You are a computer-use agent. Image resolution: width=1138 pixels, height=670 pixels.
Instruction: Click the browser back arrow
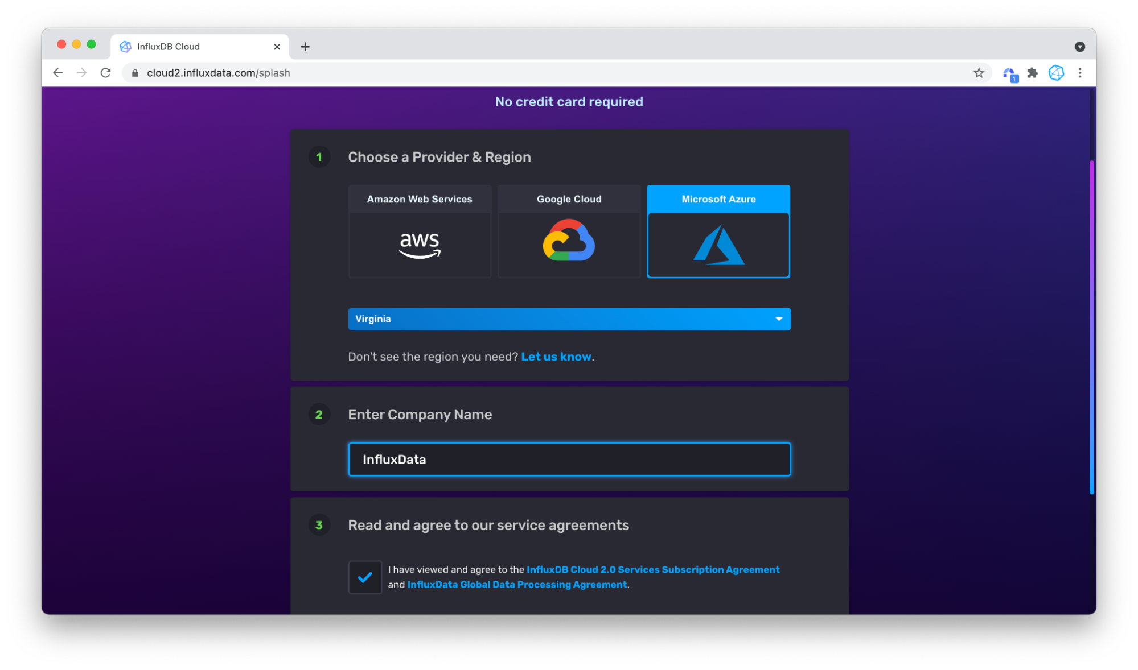tap(58, 73)
